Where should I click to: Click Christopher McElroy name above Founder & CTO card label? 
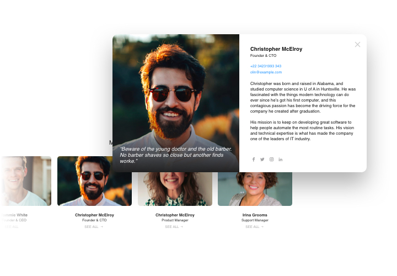point(94,215)
